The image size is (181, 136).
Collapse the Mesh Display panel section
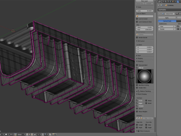(137, 94)
